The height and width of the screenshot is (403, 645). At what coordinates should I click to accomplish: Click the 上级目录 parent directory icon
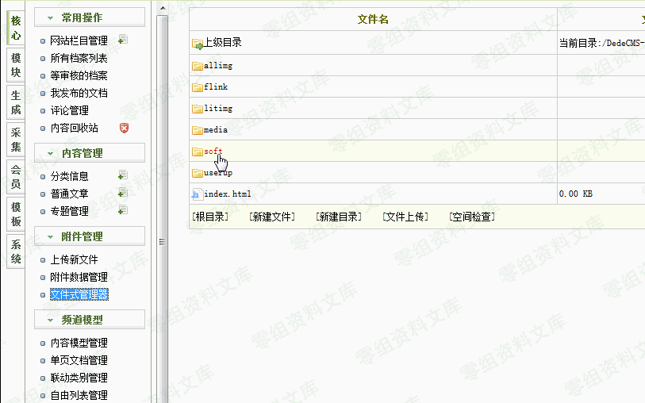pos(198,44)
